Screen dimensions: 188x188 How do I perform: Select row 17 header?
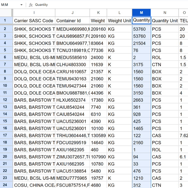pyautogui.click(x=6, y=135)
